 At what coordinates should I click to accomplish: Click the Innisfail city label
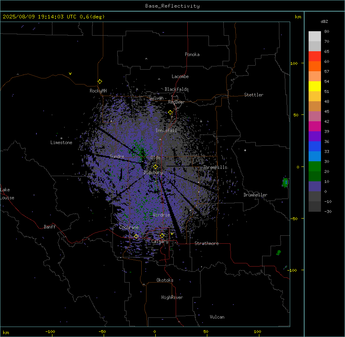pyautogui.click(x=166, y=130)
